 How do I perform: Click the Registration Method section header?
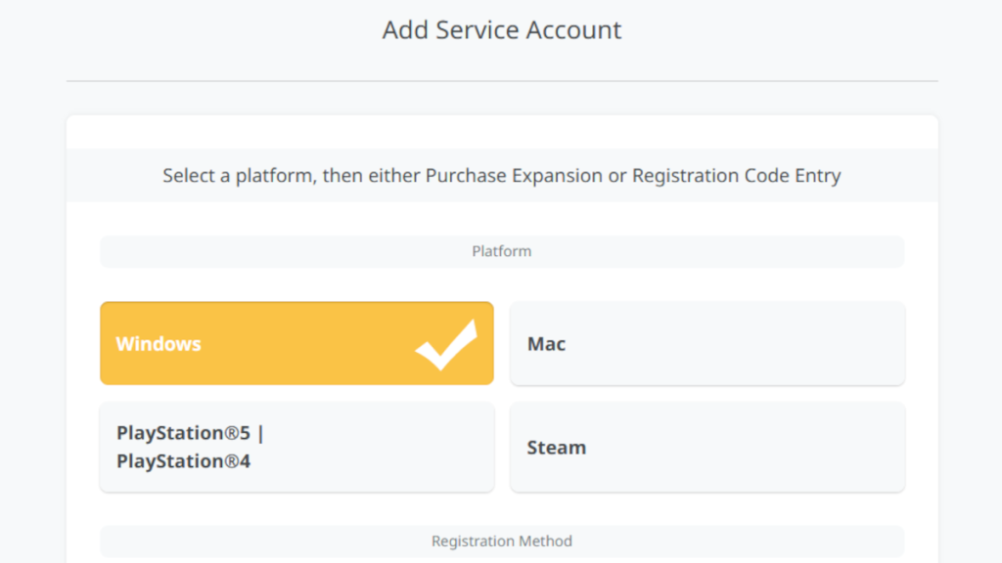pyautogui.click(x=501, y=541)
